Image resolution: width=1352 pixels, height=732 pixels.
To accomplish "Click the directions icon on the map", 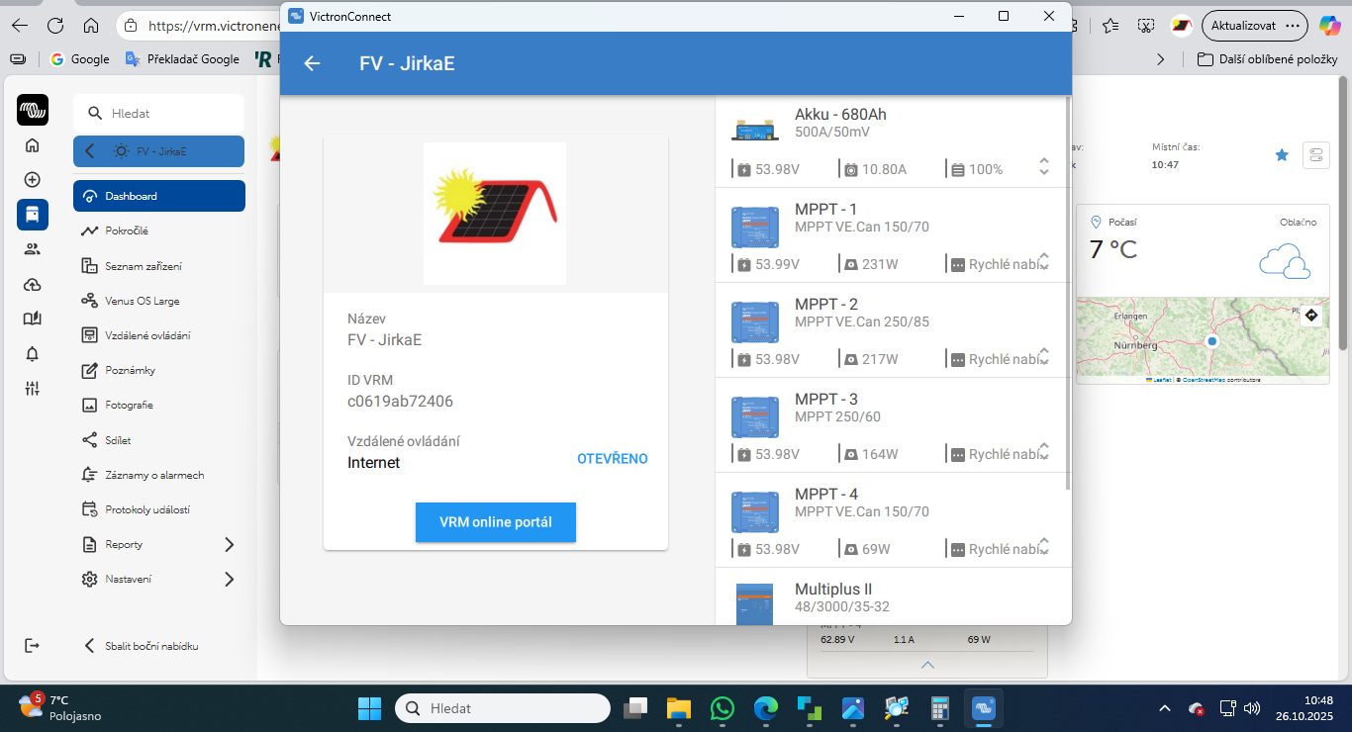I will pyautogui.click(x=1311, y=316).
